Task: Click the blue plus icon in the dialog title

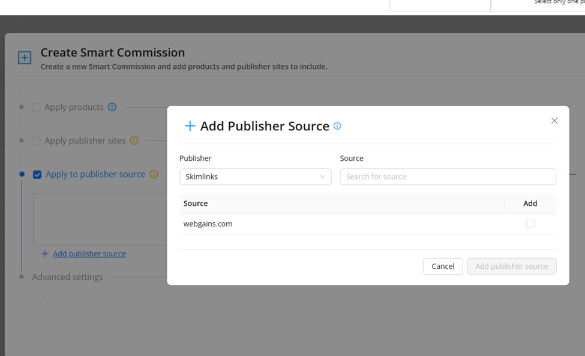Action: 190,126
